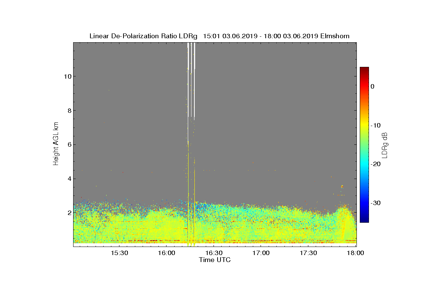Pick the yellow region of the colorbar
Viewport: 441px width, 294px height.
[x=364, y=125]
